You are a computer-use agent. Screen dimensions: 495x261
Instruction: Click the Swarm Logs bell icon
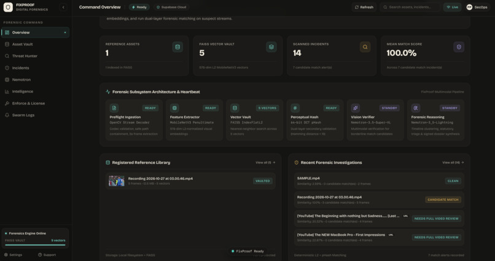pyautogui.click(x=7, y=115)
